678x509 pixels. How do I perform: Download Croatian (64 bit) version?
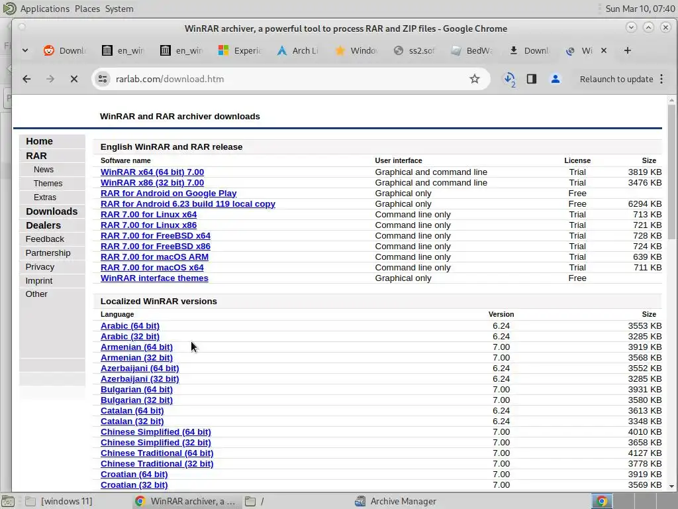(134, 474)
